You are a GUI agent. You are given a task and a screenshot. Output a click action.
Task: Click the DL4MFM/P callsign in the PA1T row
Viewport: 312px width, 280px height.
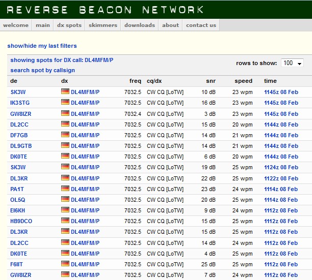[x=85, y=189]
